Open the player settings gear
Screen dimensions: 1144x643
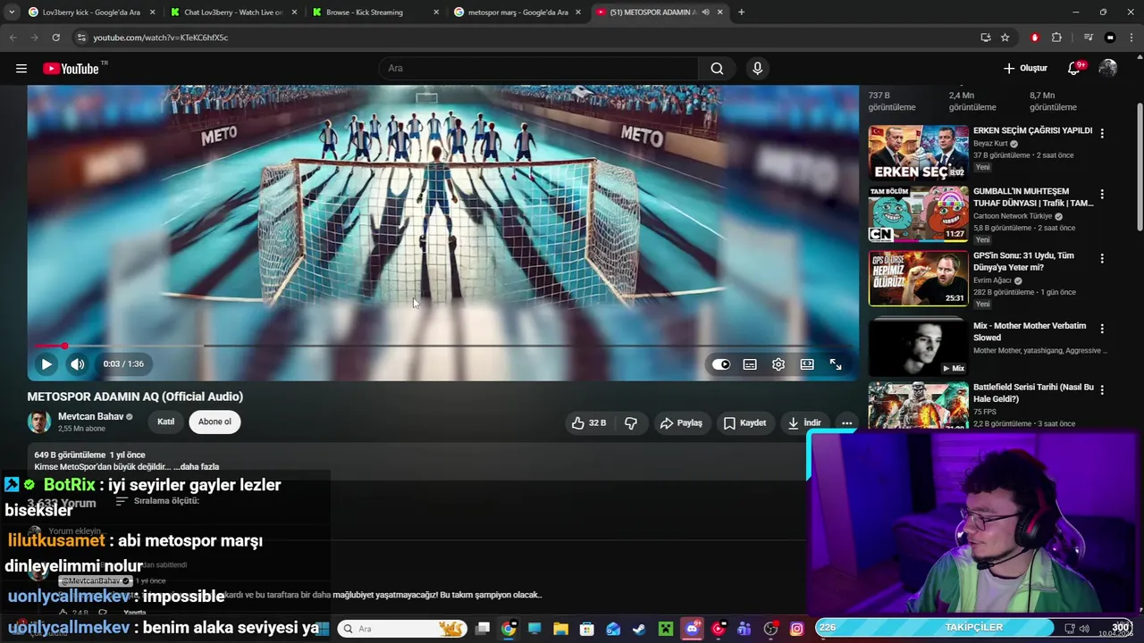click(x=778, y=364)
